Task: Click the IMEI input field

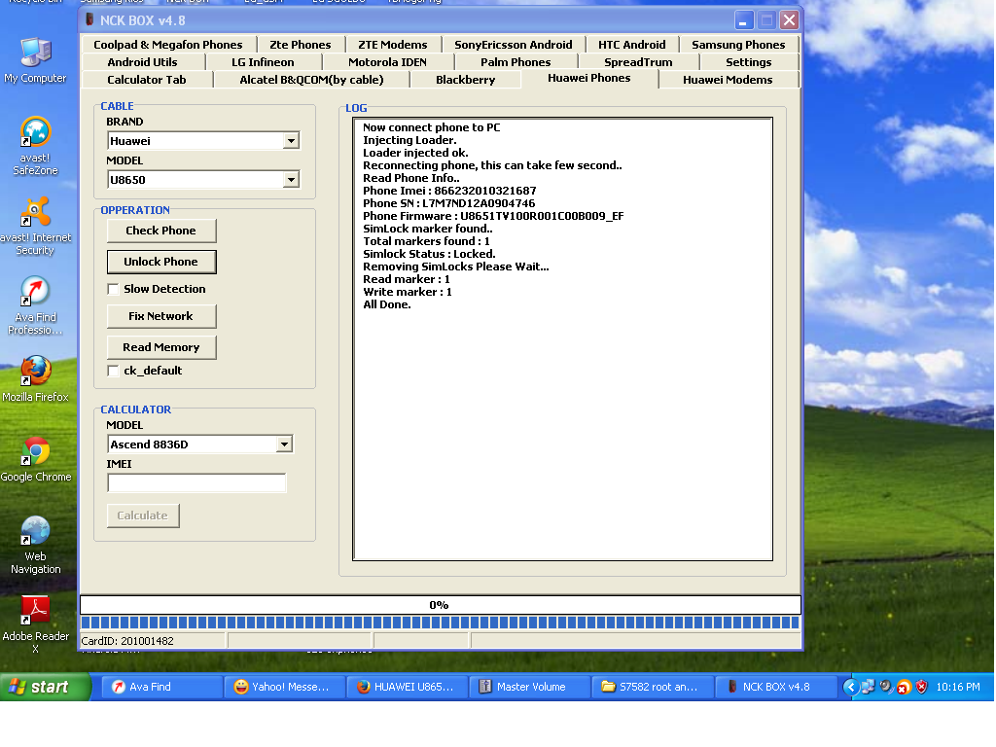Action: click(x=196, y=483)
